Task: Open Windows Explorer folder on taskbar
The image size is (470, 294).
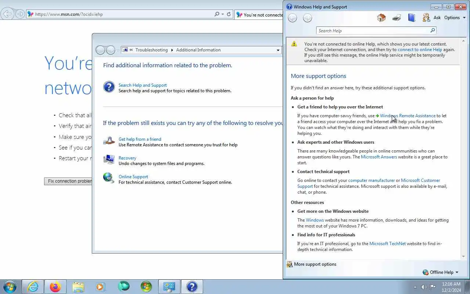Action: (78, 287)
